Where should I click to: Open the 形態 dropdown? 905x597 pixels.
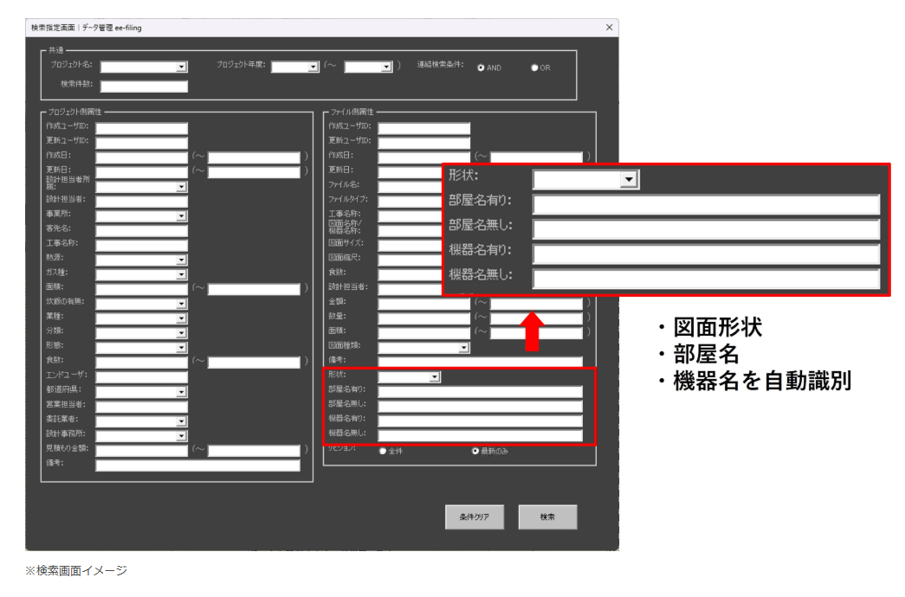181,347
